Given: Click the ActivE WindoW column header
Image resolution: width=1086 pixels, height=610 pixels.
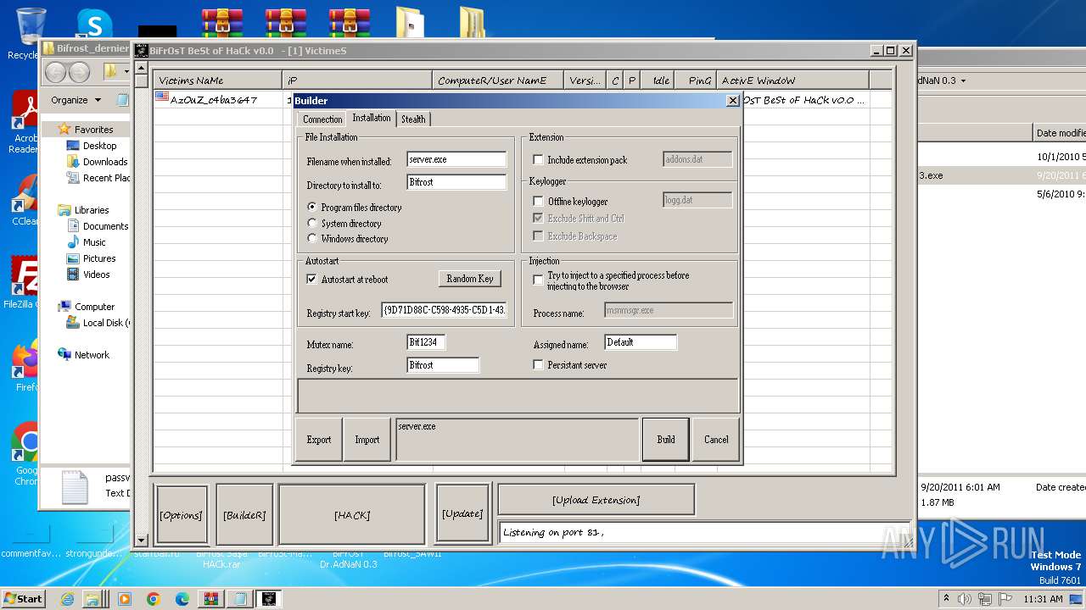Looking at the screenshot, I should 792,80.
